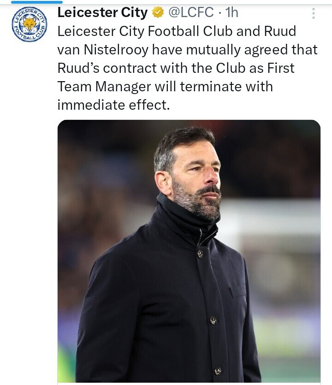Viewport: 332px width, 385px height.
Task: Click the fox head in the club crest
Action: pos(30,24)
